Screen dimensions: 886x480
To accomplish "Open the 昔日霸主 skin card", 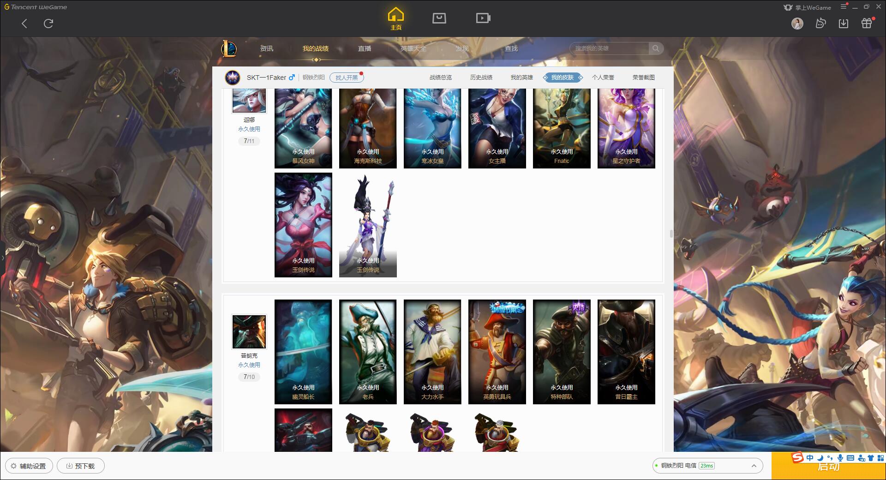I will (x=626, y=352).
